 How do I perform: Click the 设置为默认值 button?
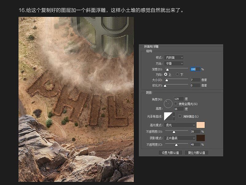coord(171,152)
